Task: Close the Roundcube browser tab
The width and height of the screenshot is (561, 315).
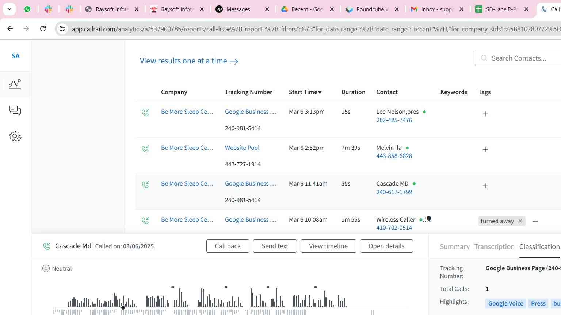Action: (397, 9)
